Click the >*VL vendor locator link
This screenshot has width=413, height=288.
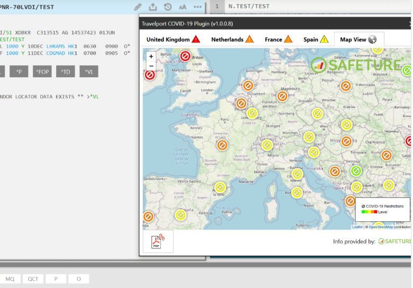(x=93, y=96)
